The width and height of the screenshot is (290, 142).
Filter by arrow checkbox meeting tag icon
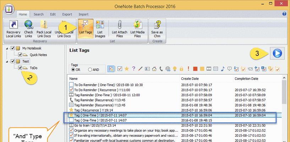pyautogui.click(x=257, y=69)
